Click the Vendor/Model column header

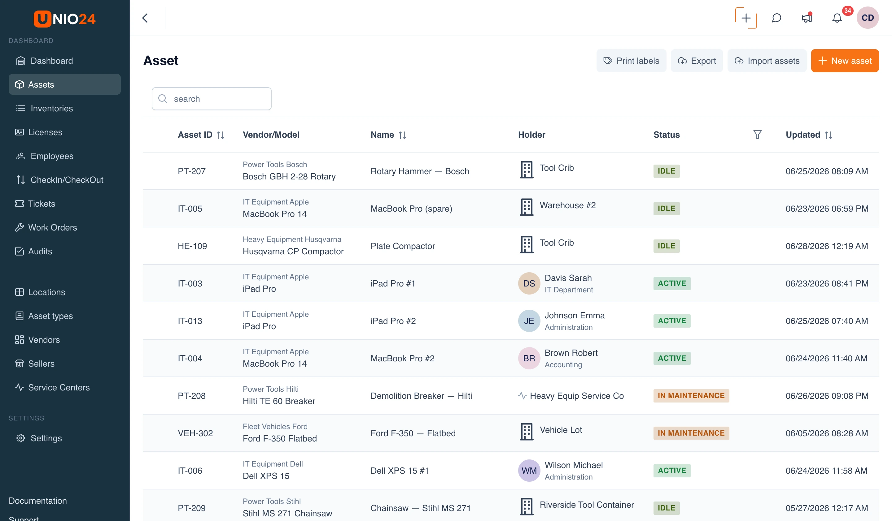[271, 135]
